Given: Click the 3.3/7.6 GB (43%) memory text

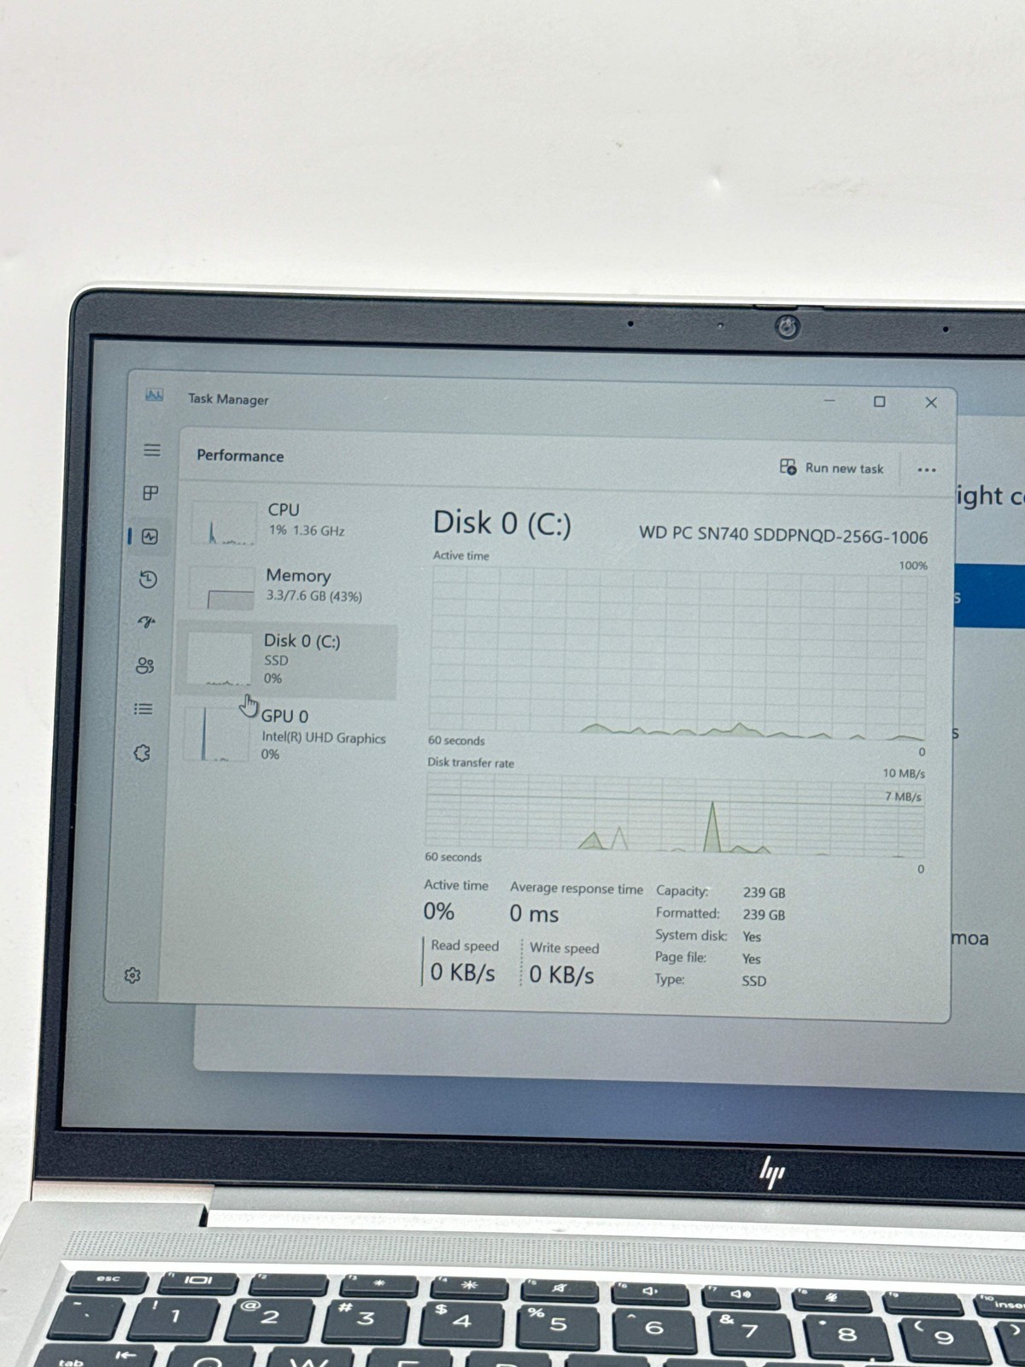Looking at the screenshot, I should point(313,596).
